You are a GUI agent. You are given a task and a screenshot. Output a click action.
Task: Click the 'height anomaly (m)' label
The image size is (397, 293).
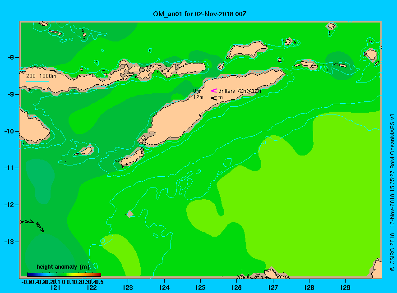pyautogui.click(x=63, y=267)
